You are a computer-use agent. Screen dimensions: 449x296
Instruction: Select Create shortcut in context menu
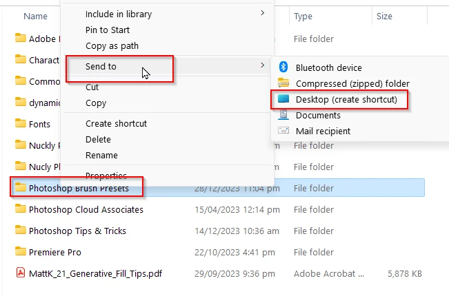(x=117, y=123)
